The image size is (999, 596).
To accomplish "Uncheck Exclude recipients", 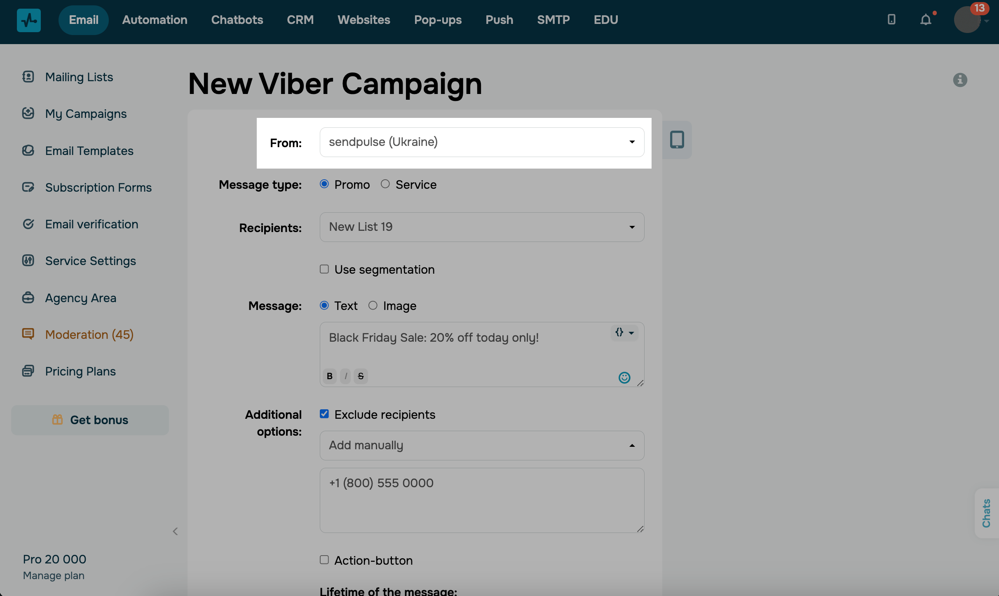I will click(324, 414).
